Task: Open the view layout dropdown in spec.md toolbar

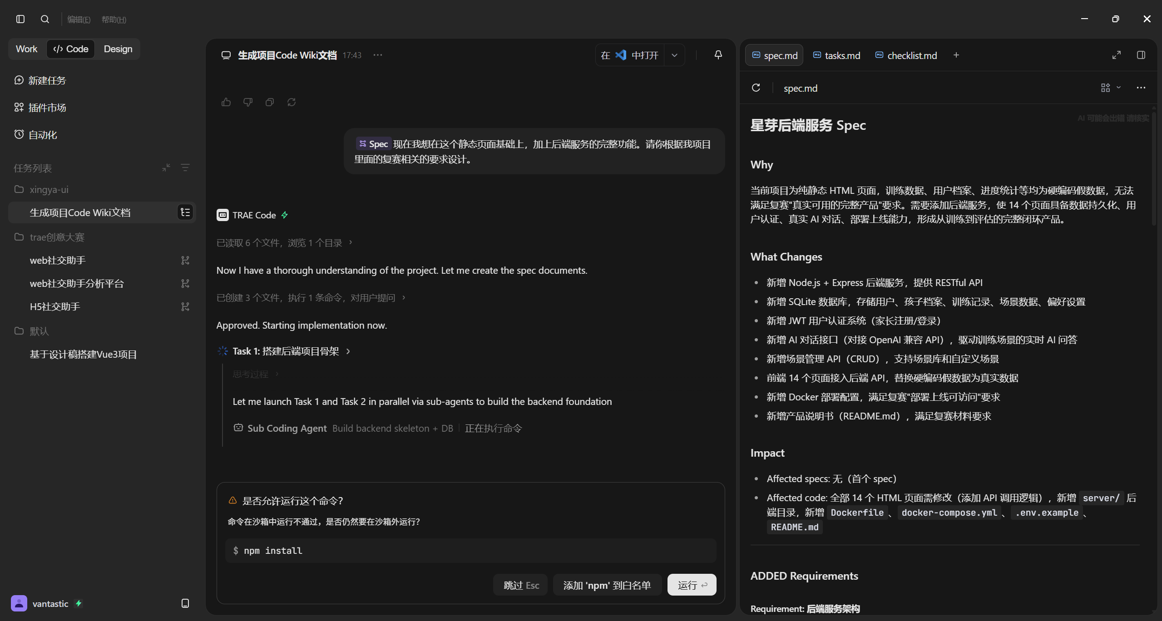Action: (1111, 88)
